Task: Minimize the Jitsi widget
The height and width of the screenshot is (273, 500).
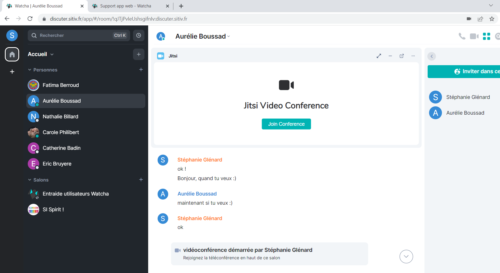Action: tap(390, 56)
